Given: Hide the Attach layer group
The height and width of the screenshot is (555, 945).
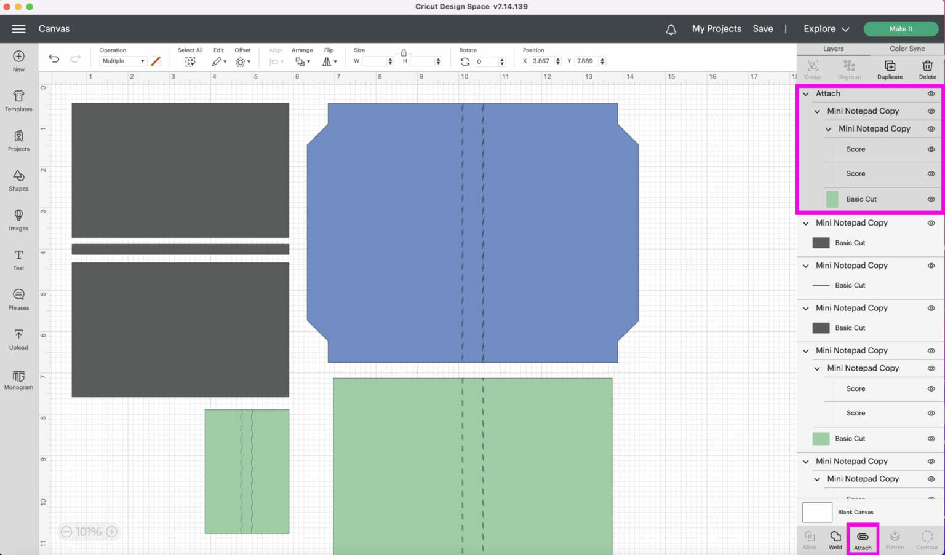Looking at the screenshot, I should tap(931, 94).
